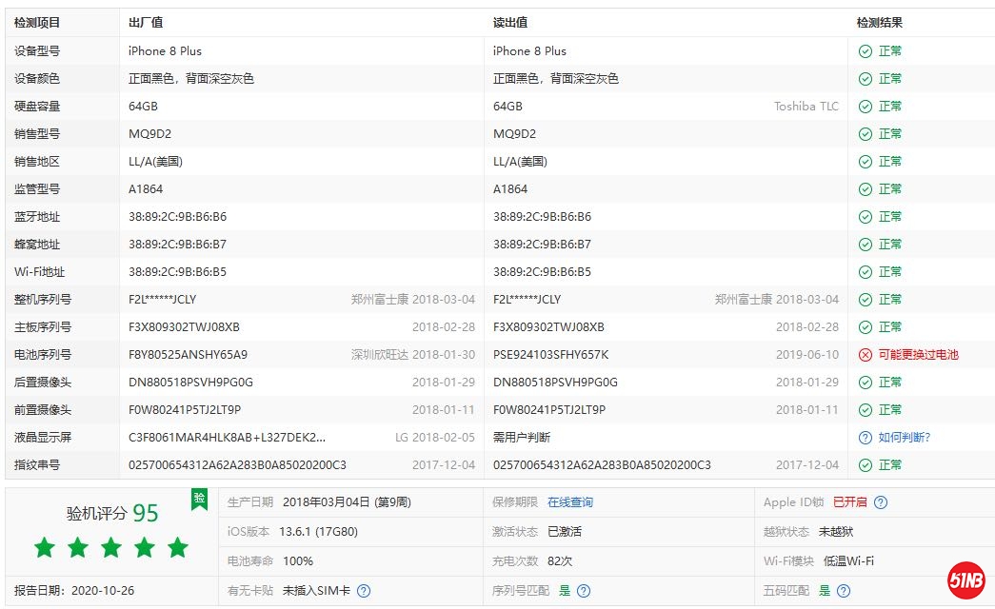Viewport: 995px width, 609px height.
Task: Click the 51NB logo in the corner
Action: (965, 581)
